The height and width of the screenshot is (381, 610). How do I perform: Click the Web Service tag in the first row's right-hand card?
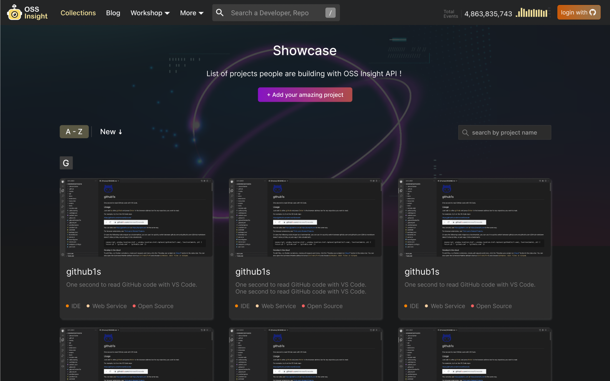tap(445, 306)
